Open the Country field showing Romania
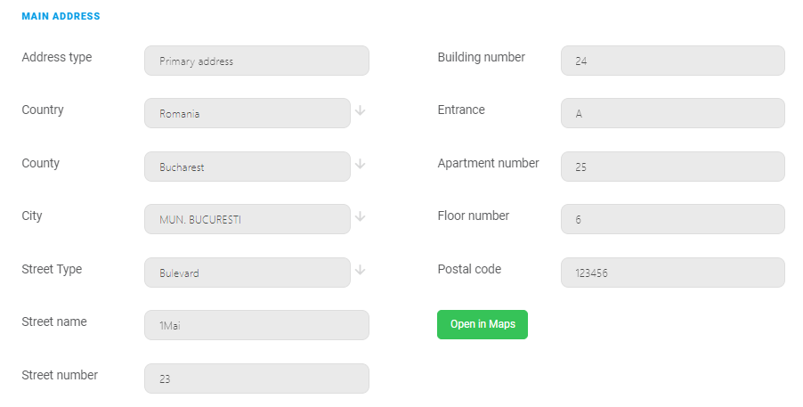This screenshot has height=407, width=803. 247,113
